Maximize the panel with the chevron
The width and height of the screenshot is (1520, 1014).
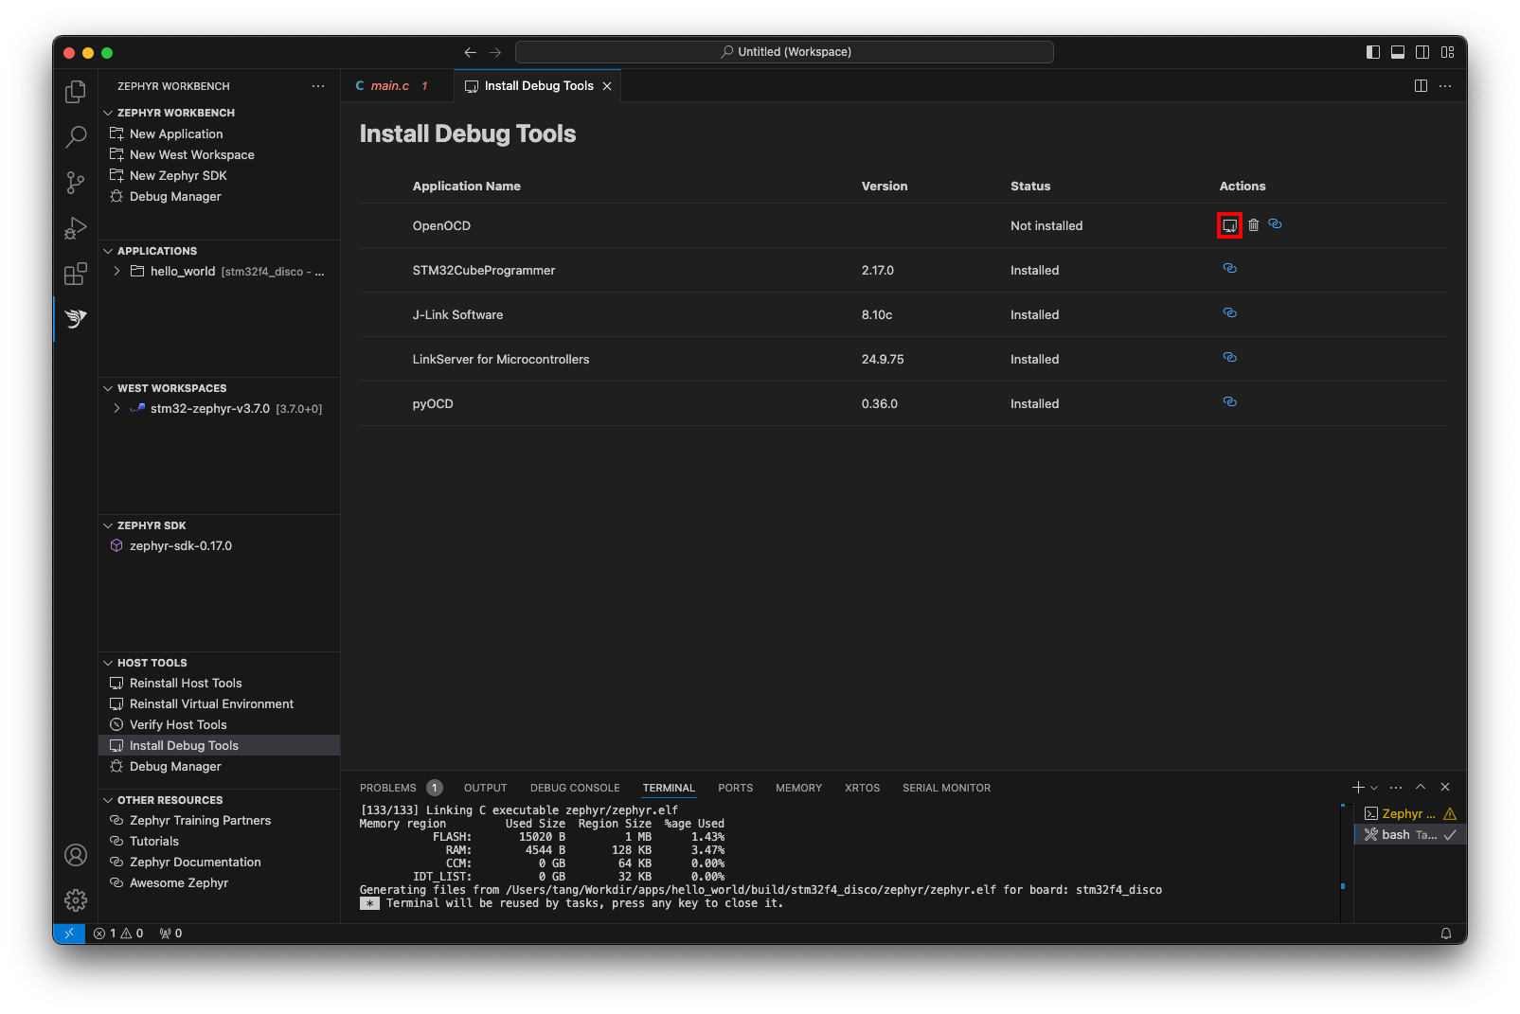coord(1420,786)
